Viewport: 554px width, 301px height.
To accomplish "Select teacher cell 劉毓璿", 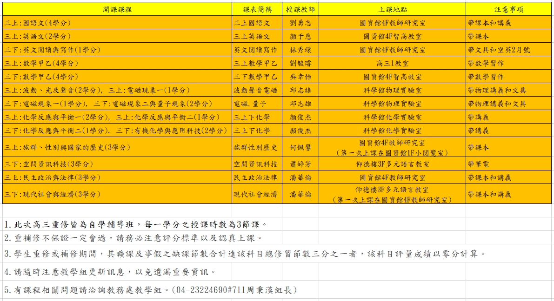I will point(300,63).
